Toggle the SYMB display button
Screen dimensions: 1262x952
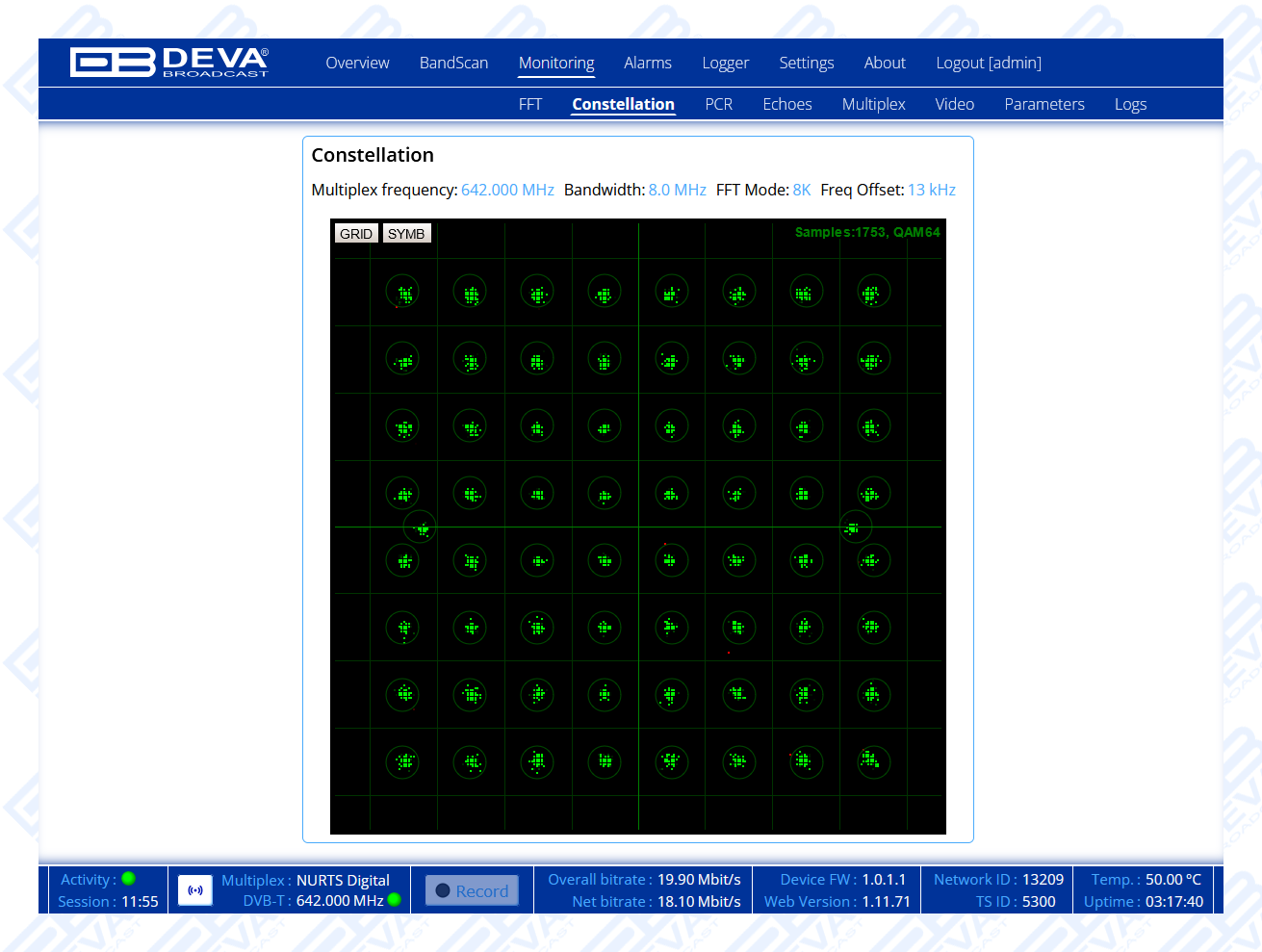[x=406, y=234]
